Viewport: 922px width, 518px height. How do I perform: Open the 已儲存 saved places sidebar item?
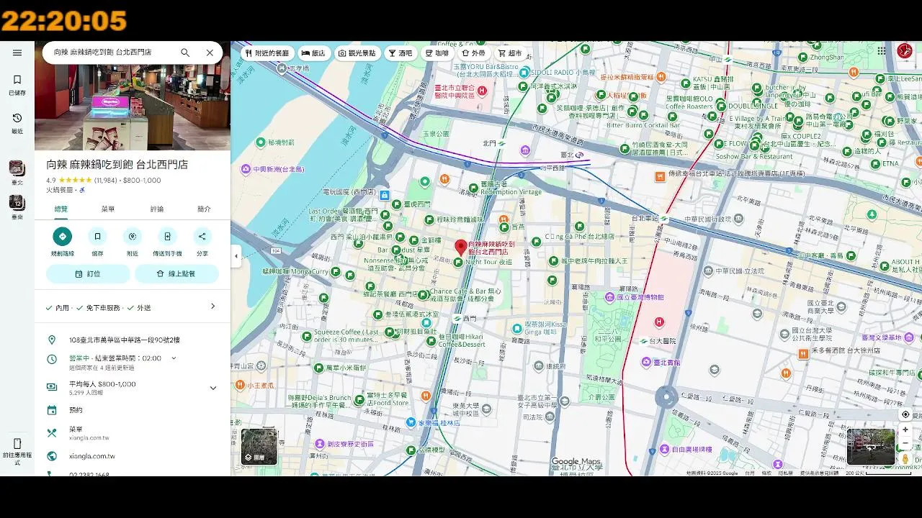tap(17, 84)
